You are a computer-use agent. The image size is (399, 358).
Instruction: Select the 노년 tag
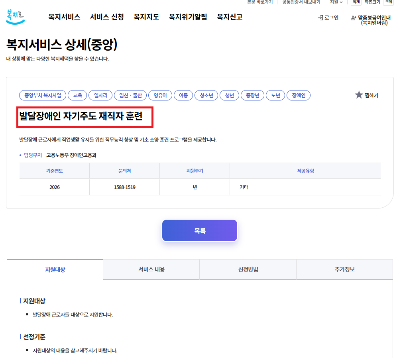pos(275,95)
